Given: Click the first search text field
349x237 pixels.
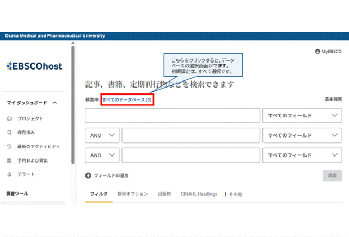Looking at the screenshot, I should pyautogui.click(x=173, y=115).
